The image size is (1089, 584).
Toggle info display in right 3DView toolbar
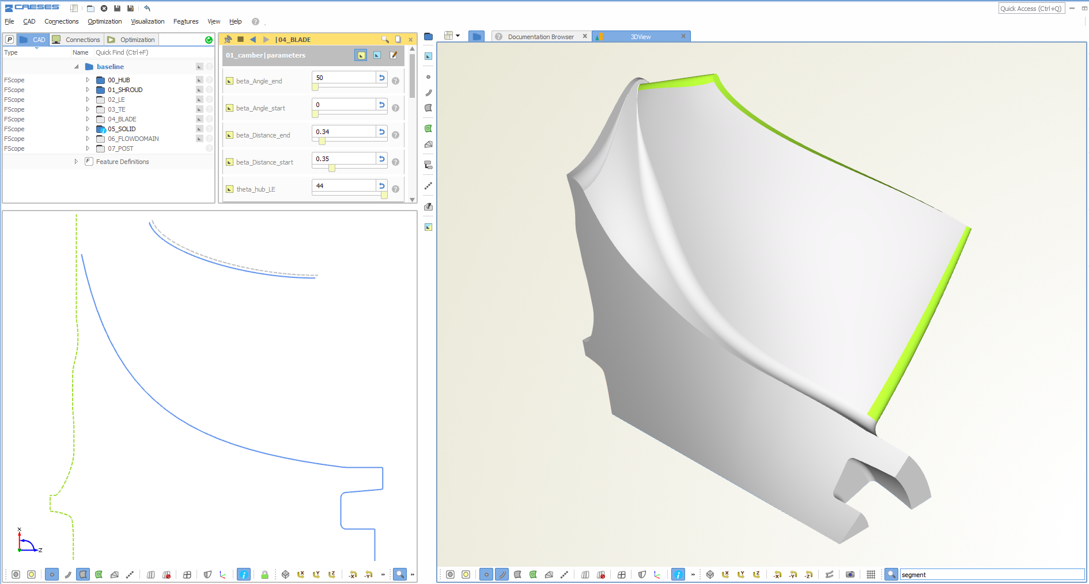(678, 574)
